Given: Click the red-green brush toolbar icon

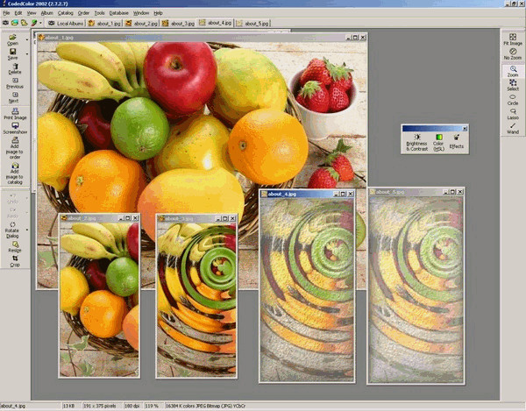Looking at the screenshot, I should 34,23.
